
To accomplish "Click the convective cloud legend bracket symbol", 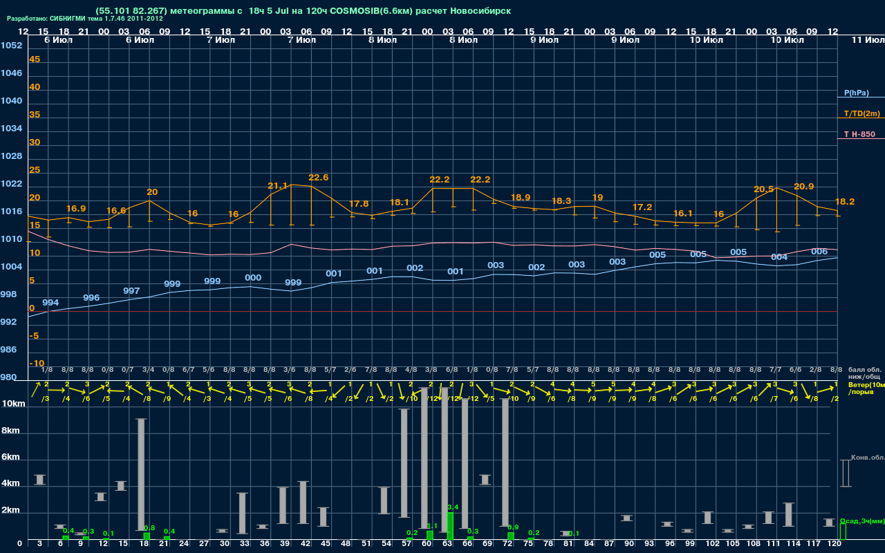I will pos(846,474).
